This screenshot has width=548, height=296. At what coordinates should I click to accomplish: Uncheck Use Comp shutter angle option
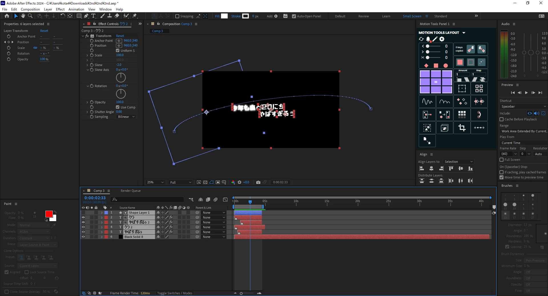click(x=118, y=107)
